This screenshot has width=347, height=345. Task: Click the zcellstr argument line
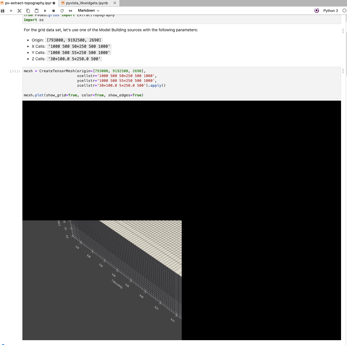click(121, 86)
